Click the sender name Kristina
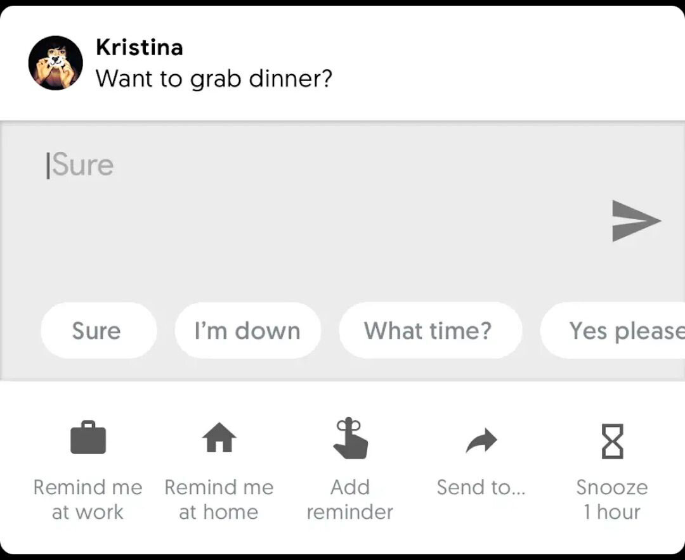This screenshot has width=685, height=560. [x=140, y=47]
